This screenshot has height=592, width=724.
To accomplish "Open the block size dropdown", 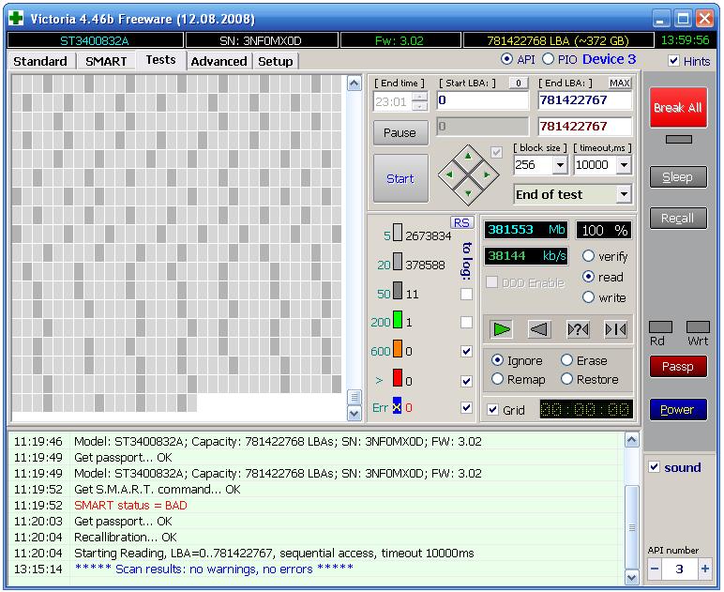I will pos(560,165).
